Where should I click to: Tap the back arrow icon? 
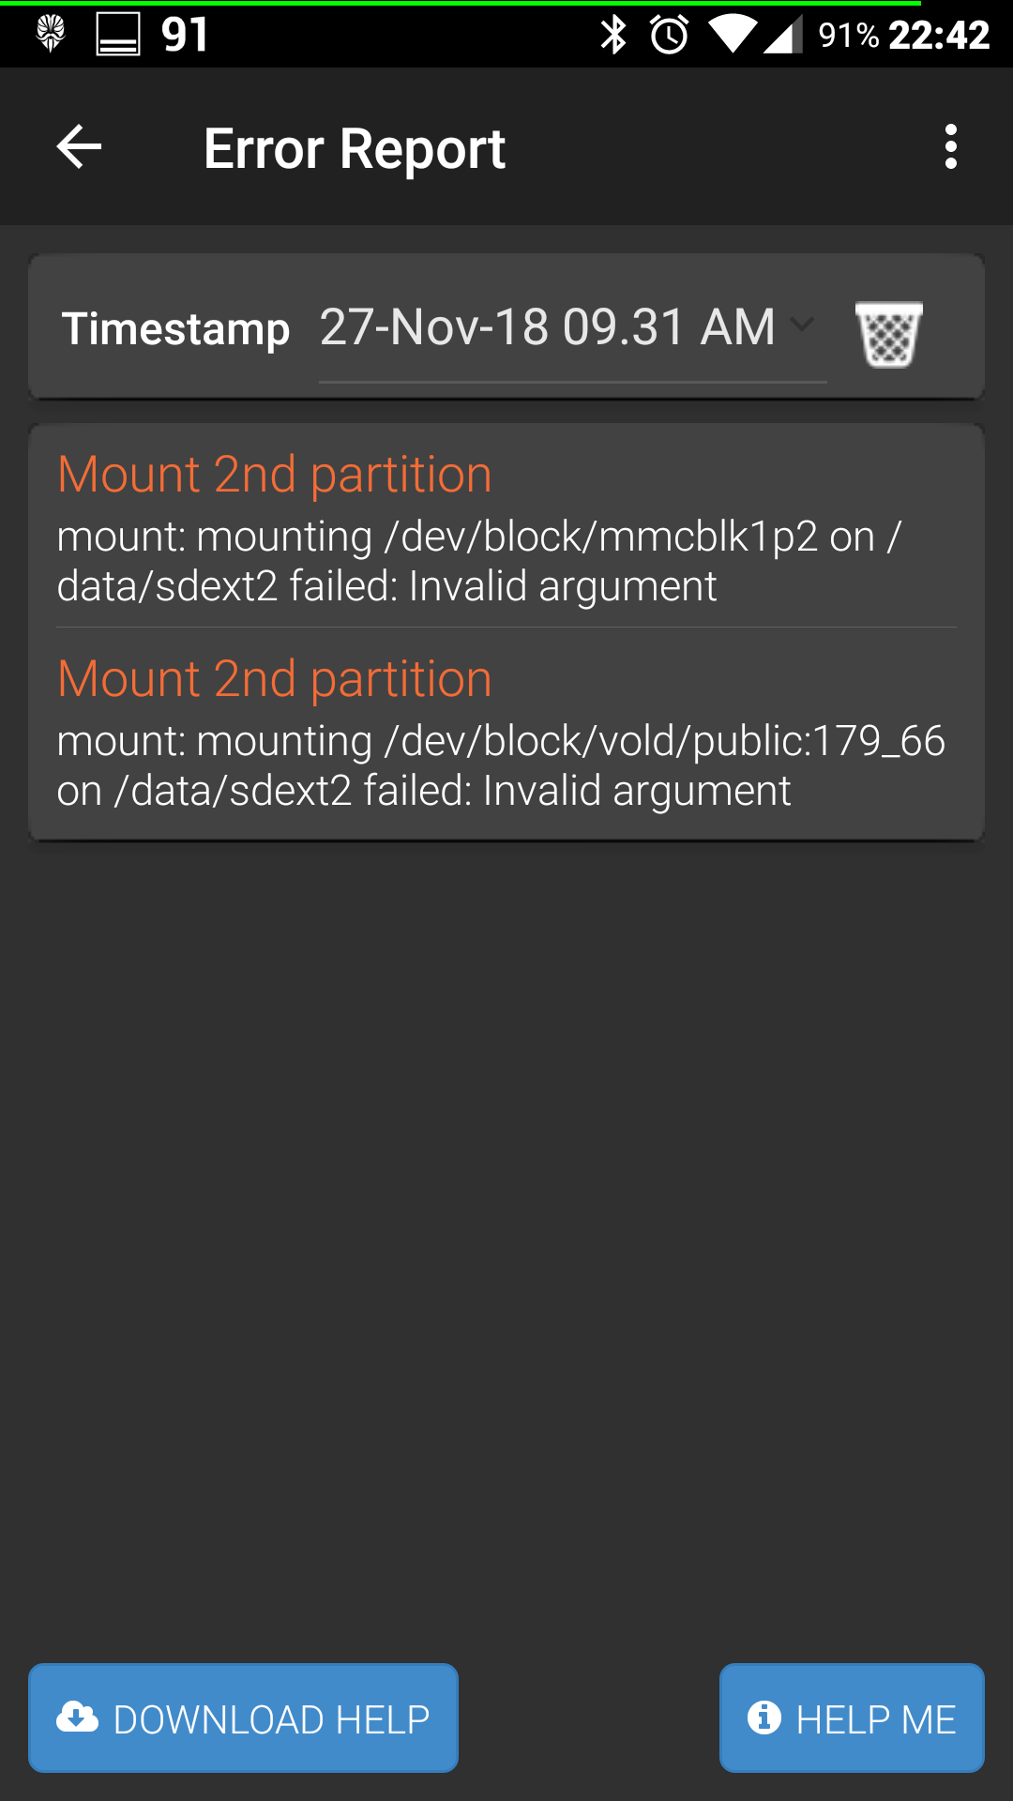coord(79,147)
